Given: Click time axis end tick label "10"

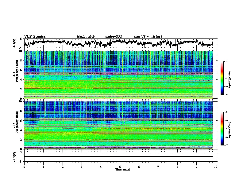Looking at the screenshot, I should 216,167.
